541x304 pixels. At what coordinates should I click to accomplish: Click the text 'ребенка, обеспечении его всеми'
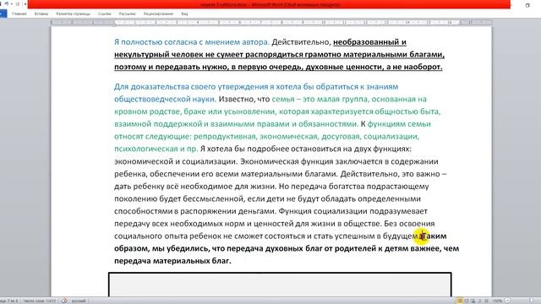click(177, 174)
